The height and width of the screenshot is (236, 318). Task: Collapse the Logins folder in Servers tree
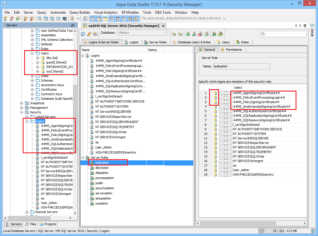[x=27, y=121]
